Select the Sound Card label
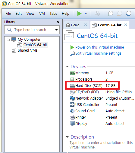Screen dimensions: 135x153 (x=85, y=111)
